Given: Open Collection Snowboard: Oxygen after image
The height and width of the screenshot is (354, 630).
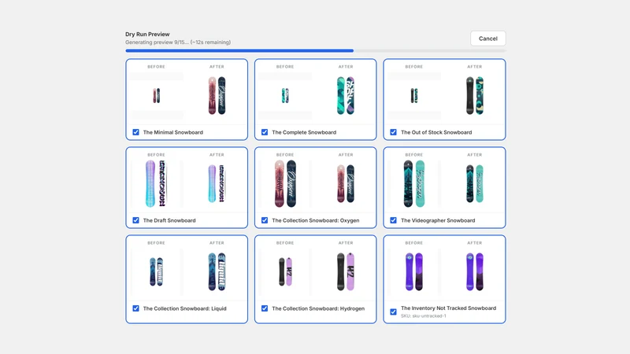Looking at the screenshot, I should point(346,184).
